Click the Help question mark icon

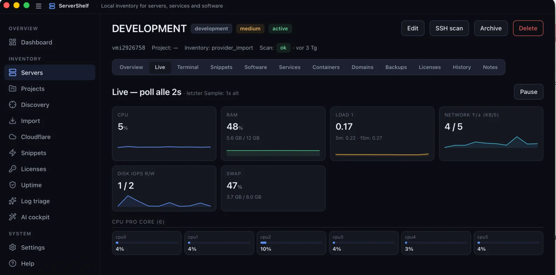click(x=13, y=263)
